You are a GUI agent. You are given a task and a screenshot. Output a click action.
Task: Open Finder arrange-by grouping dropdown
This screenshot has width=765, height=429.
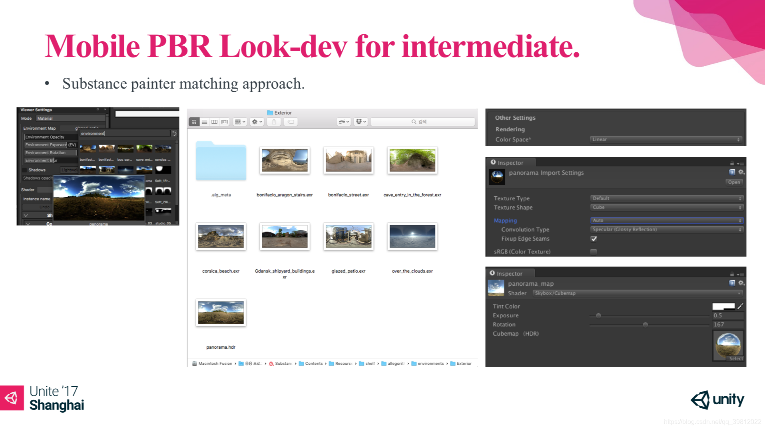[x=240, y=122]
